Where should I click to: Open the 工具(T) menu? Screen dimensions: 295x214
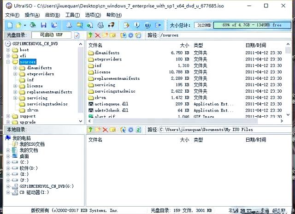point(73,15)
